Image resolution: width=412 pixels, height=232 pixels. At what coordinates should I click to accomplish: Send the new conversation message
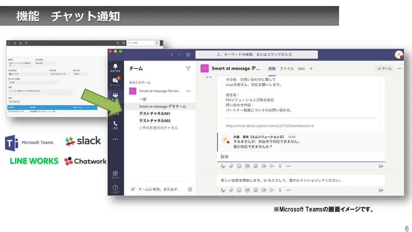click(381, 190)
